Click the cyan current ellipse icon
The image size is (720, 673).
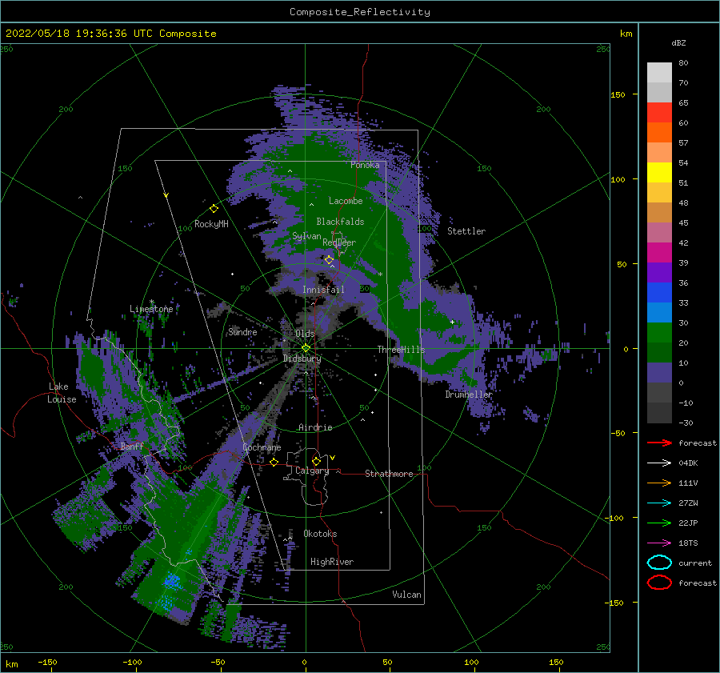(x=659, y=563)
